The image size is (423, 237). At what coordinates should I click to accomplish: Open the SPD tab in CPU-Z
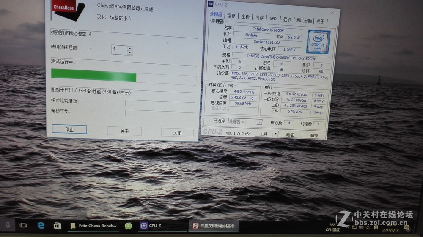point(273,18)
